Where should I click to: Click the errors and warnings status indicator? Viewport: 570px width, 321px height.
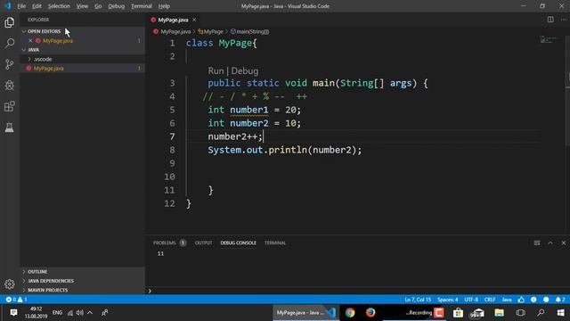click(x=16, y=300)
